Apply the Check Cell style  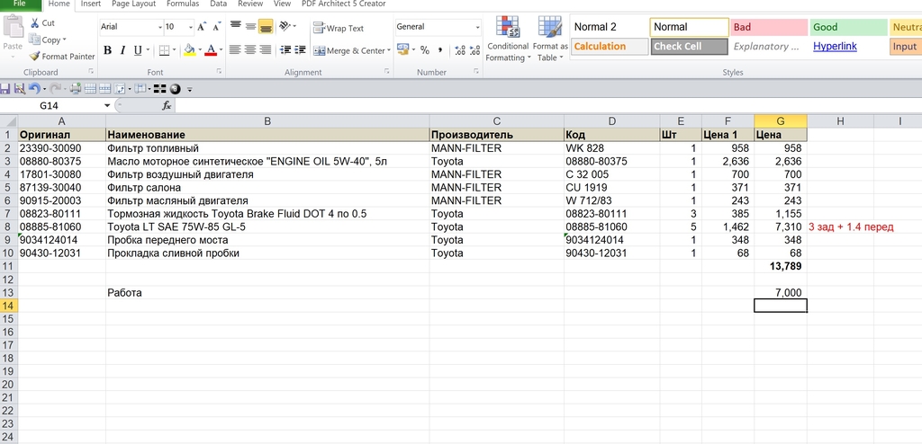[x=689, y=47]
